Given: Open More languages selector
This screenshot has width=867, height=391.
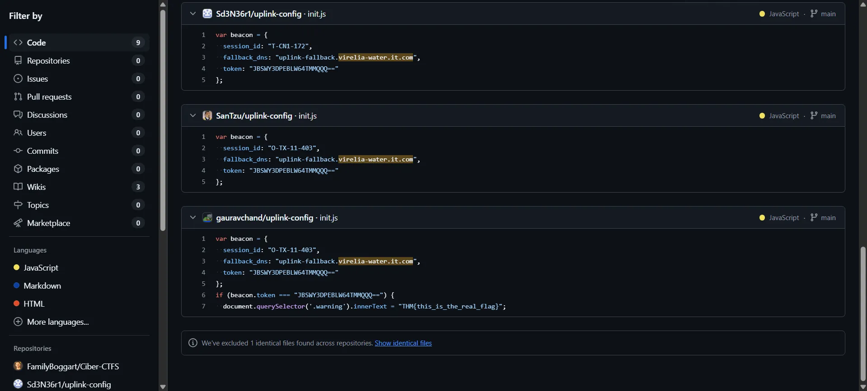Looking at the screenshot, I should (x=57, y=322).
